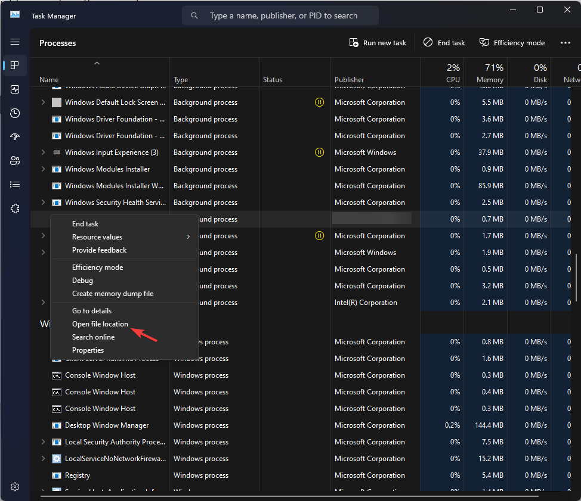Click the paused status icon for Windows Default Lock Screen
This screenshot has height=501, width=581.
pos(319,102)
